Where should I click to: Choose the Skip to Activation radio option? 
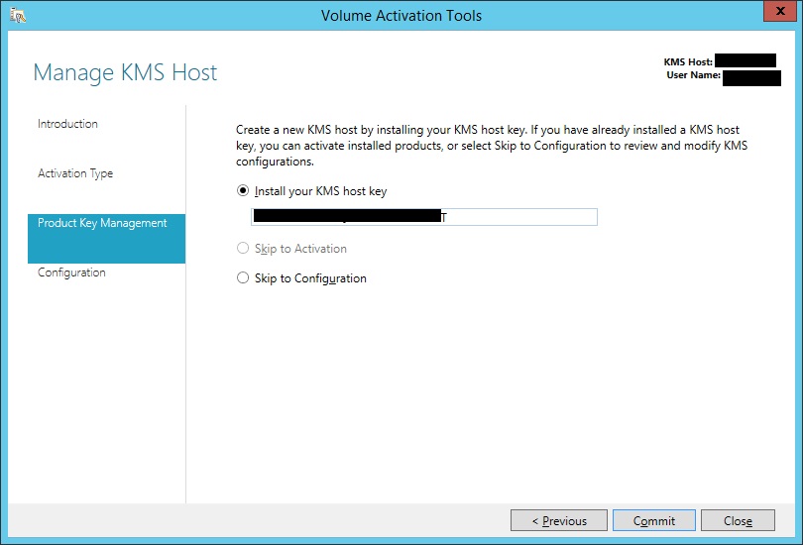pos(243,248)
